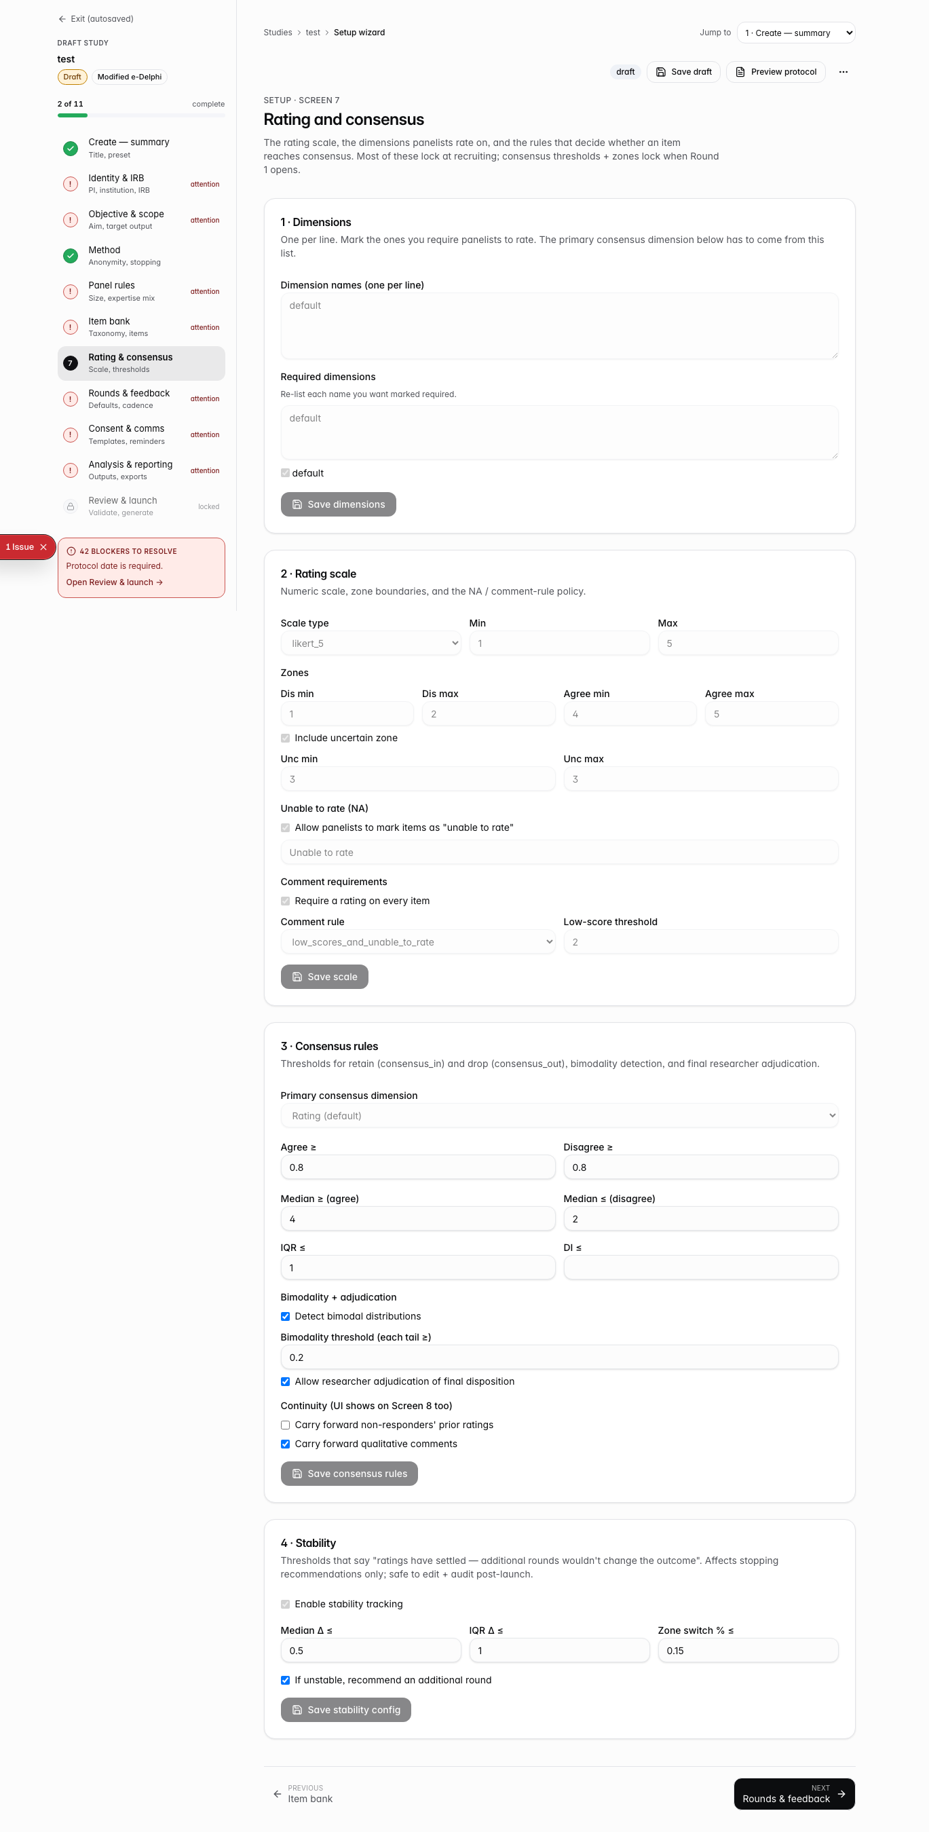Viewport: 929px width, 1832px height.
Task: Open Rounds & feedback step in sidebar
Action: (141, 399)
